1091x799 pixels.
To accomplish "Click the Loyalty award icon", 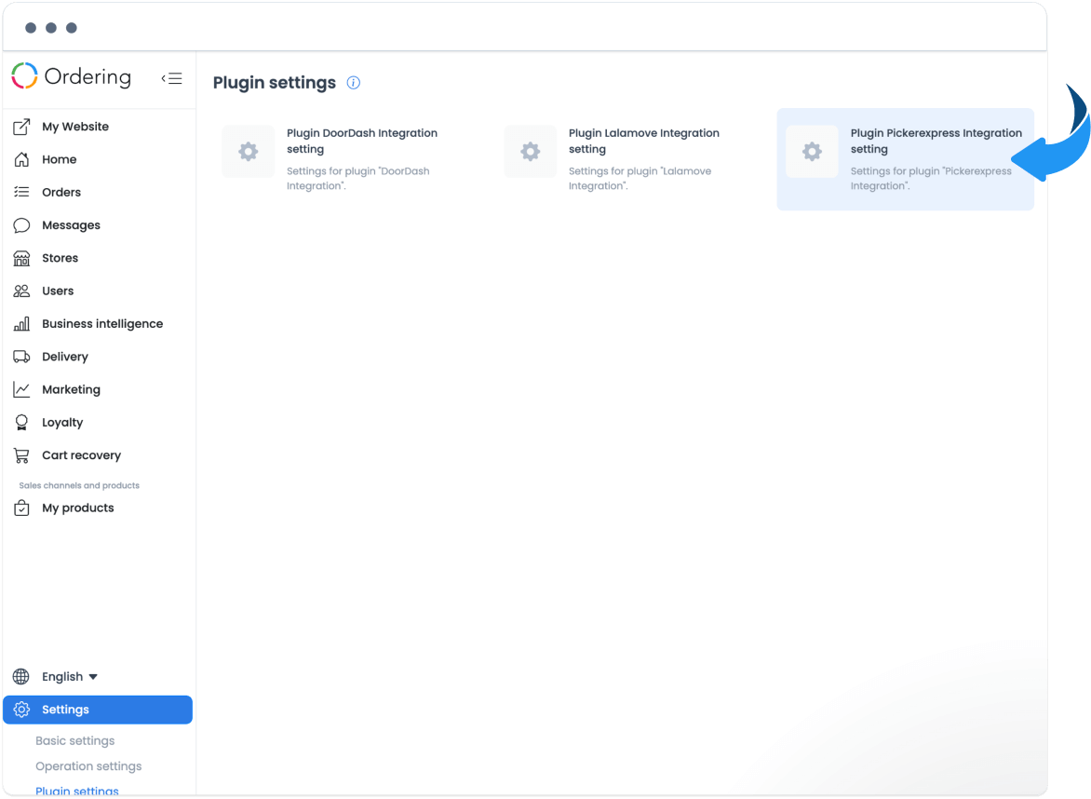I will (x=21, y=423).
